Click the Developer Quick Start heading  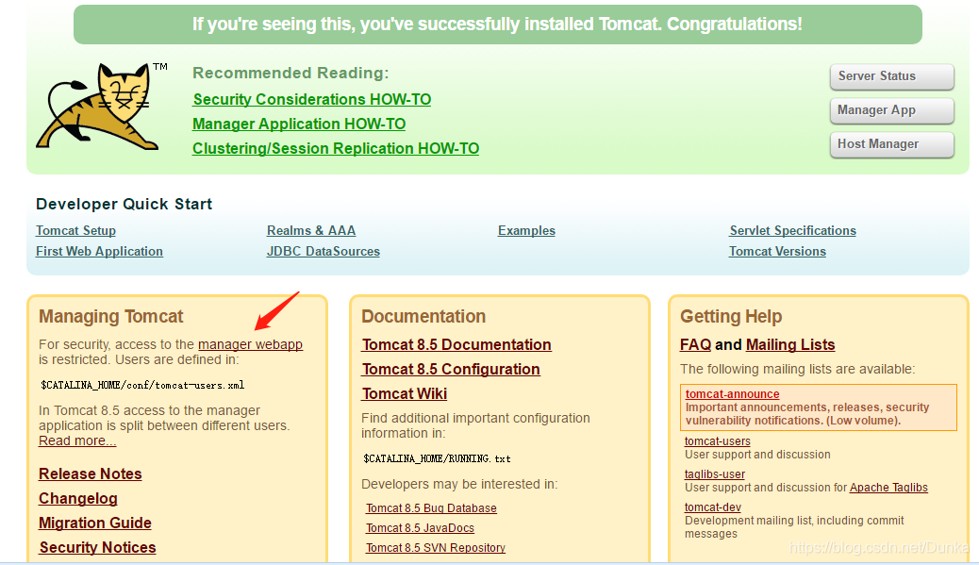124,204
